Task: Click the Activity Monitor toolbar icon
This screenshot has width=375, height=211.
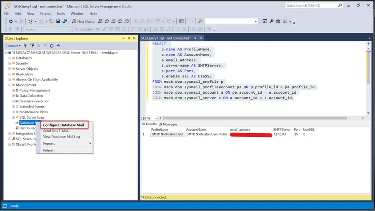Action: [x=181, y=21]
